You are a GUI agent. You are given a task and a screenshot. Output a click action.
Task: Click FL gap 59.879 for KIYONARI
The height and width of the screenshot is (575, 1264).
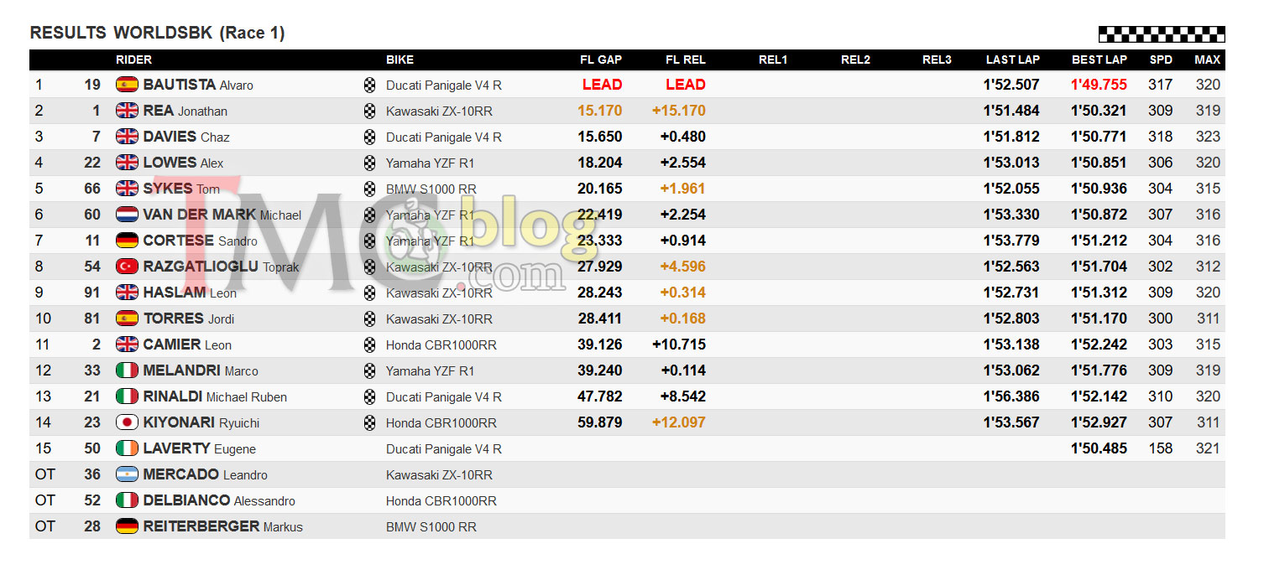pyautogui.click(x=600, y=422)
